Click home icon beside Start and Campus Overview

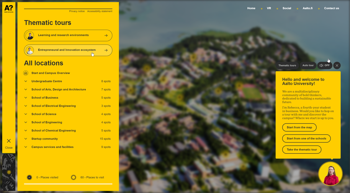pos(26,73)
